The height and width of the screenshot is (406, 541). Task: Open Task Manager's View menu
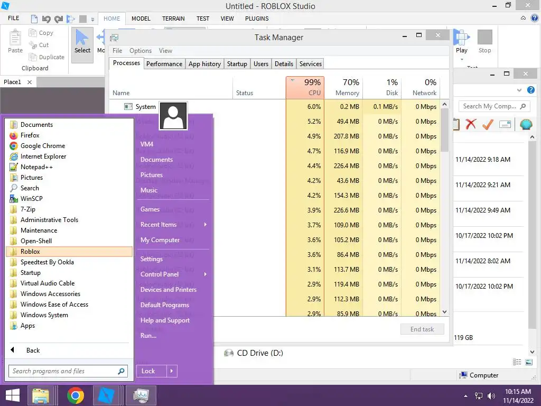pos(165,51)
